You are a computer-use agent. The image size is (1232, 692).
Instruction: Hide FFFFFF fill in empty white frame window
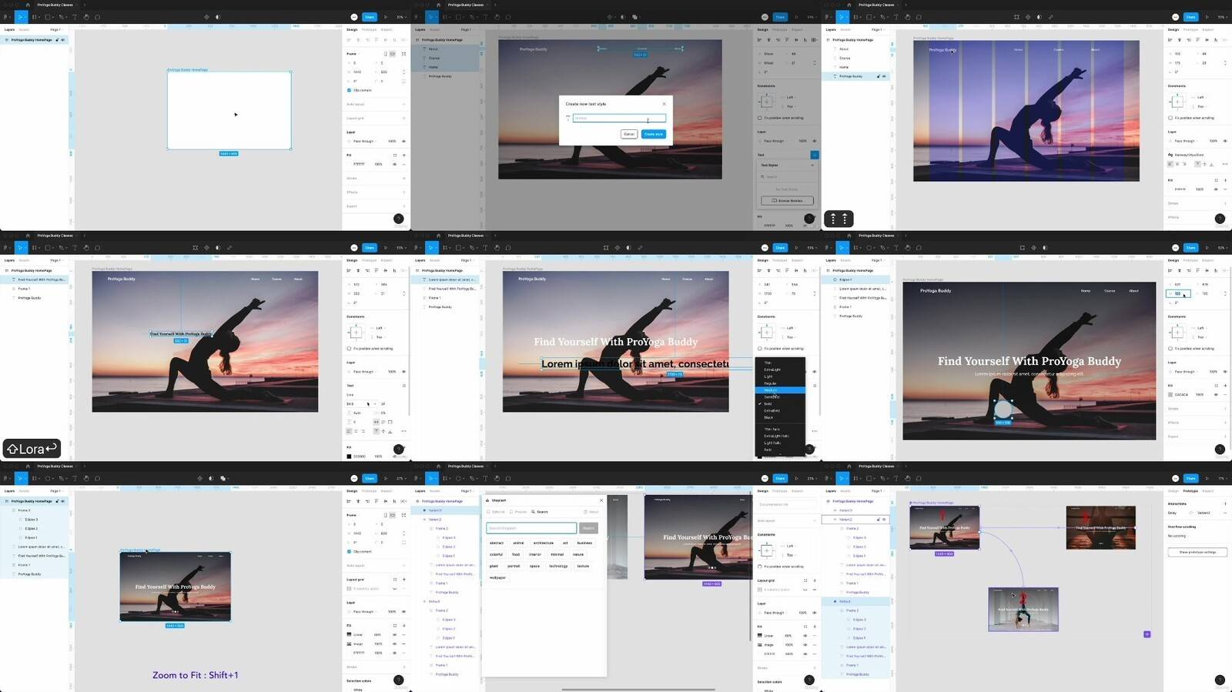click(395, 164)
